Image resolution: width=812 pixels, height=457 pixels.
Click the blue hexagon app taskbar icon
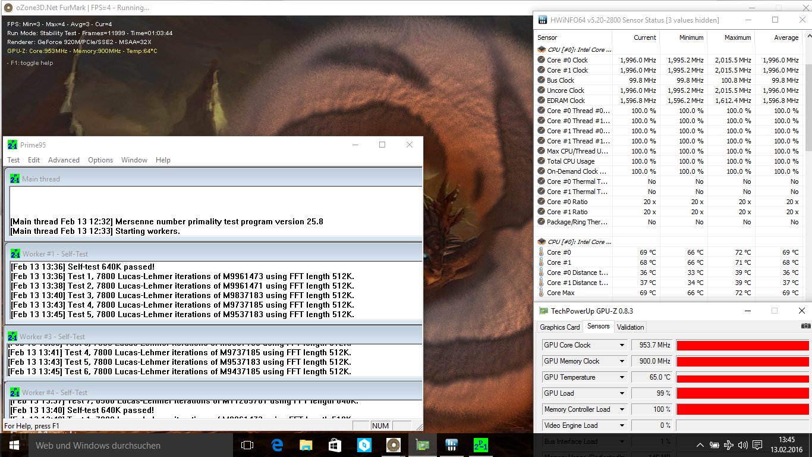pyautogui.click(x=364, y=445)
